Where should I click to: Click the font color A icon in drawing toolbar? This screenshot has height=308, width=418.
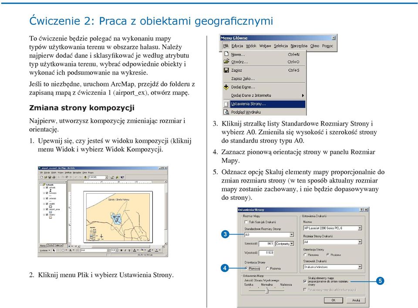coord(135,250)
